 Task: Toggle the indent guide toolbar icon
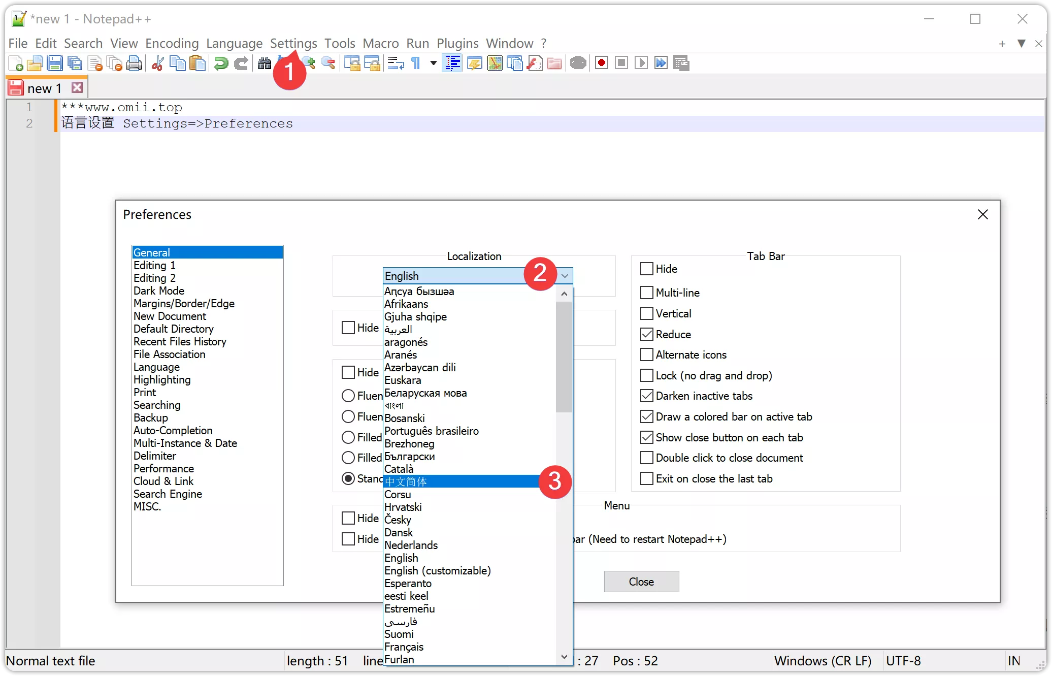point(452,63)
